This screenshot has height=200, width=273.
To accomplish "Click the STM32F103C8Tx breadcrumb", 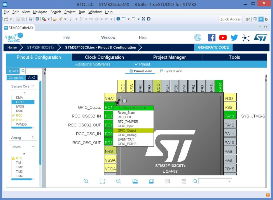I will pyautogui.click(x=41, y=47).
